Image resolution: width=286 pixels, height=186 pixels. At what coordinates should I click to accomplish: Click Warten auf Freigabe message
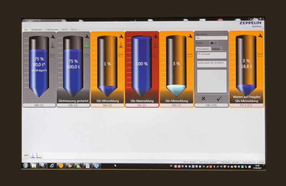[x=246, y=97]
